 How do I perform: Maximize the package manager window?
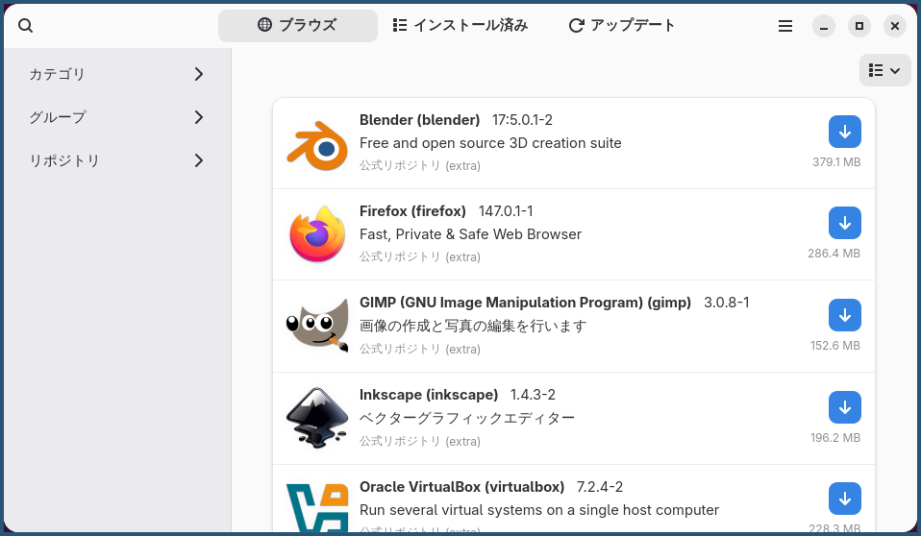pyautogui.click(x=859, y=26)
